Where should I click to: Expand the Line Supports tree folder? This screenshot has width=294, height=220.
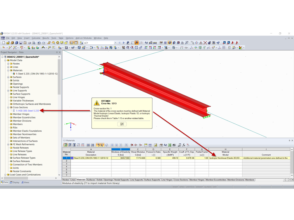pos(8,91)
